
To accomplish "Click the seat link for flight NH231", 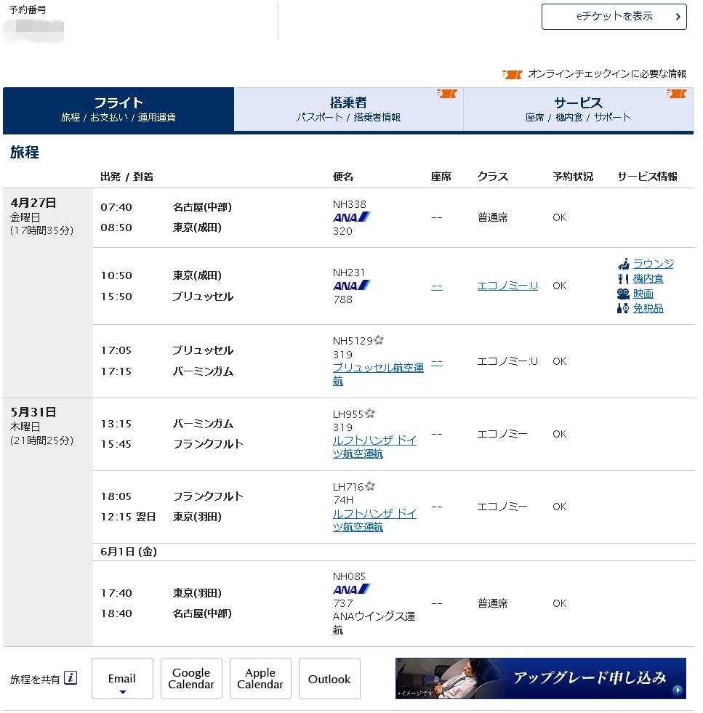I will point(436,286).
